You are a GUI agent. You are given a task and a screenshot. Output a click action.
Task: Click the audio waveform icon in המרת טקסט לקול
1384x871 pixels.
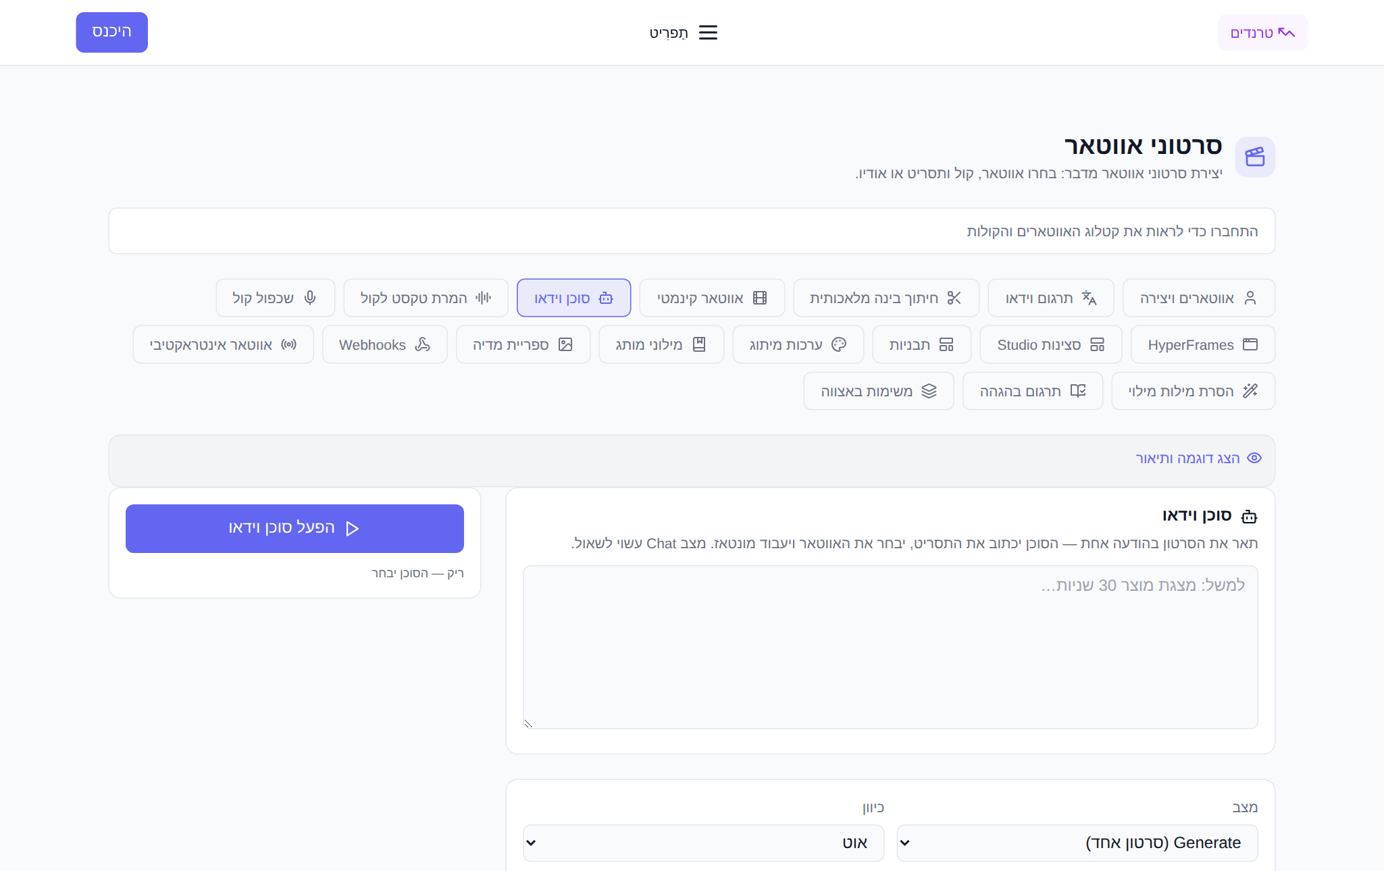(483, 298)
